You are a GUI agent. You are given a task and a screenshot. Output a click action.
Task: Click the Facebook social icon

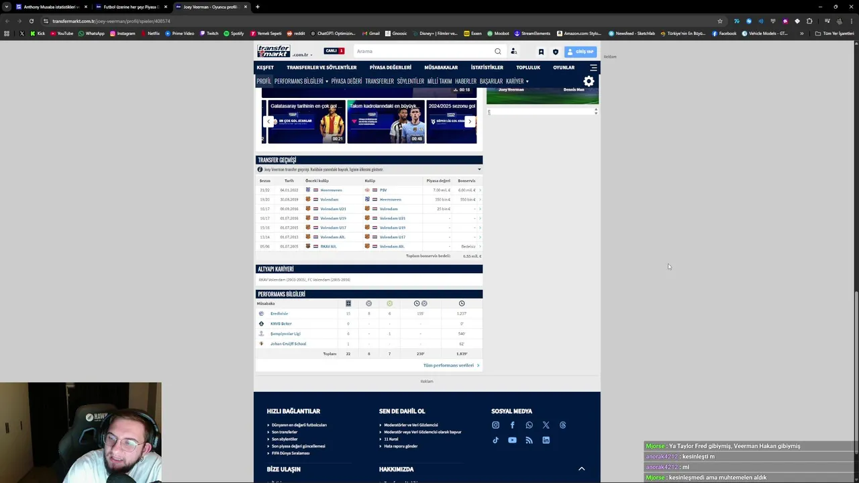[512, 425]
